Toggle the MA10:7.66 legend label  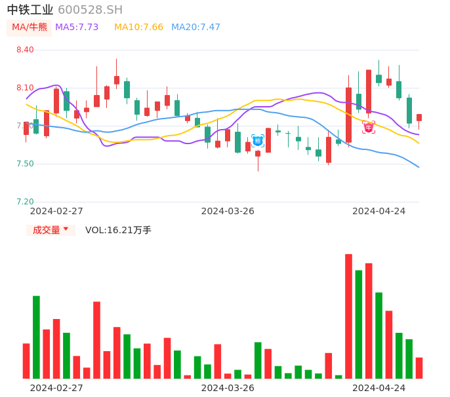[x=138, y=28]
